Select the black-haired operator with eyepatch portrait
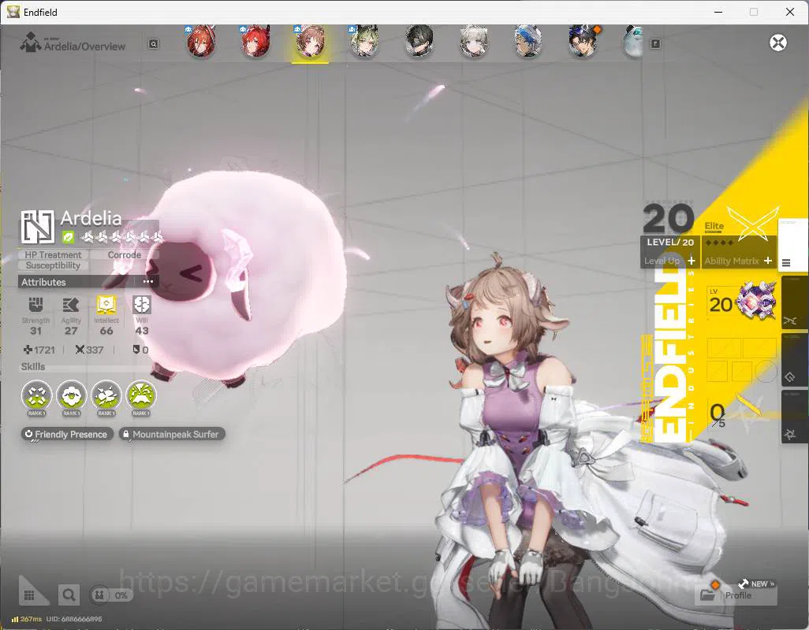Screen dimensions: 809x630 point(419,43)
